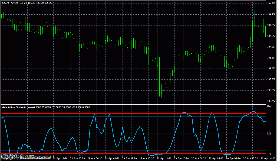This screenshot has width=277, height=161.
Task: Click the 29 Apr 12:30 time label
Action: (147, 159)
